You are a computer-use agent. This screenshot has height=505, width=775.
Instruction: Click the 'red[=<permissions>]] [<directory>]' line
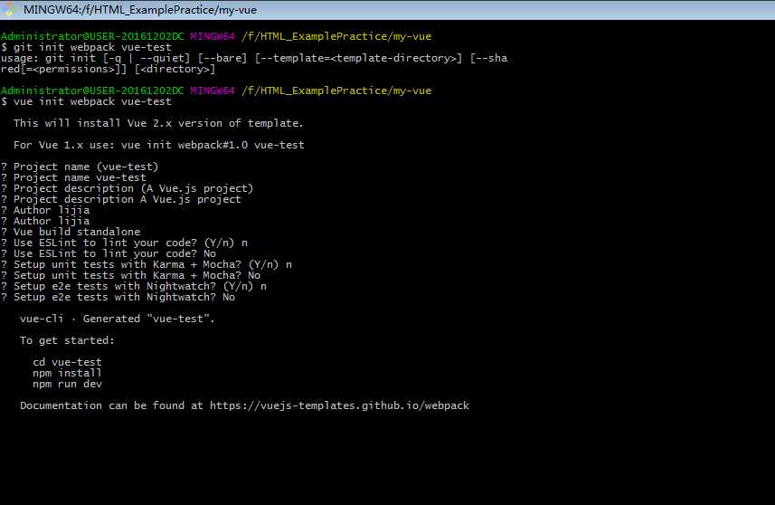pos(109,70)
